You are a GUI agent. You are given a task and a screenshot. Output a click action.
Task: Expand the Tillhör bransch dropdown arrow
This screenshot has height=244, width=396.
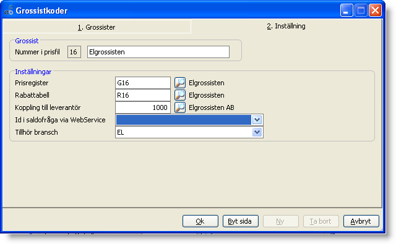(x=257, y=132)
